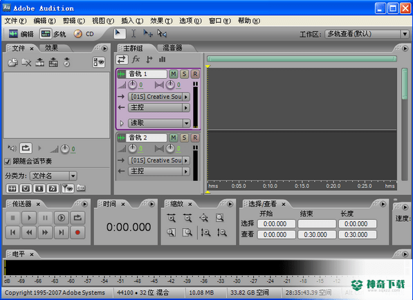The image size is (413, 300).
Task: Click transport Record button
Action: (77, 232)
